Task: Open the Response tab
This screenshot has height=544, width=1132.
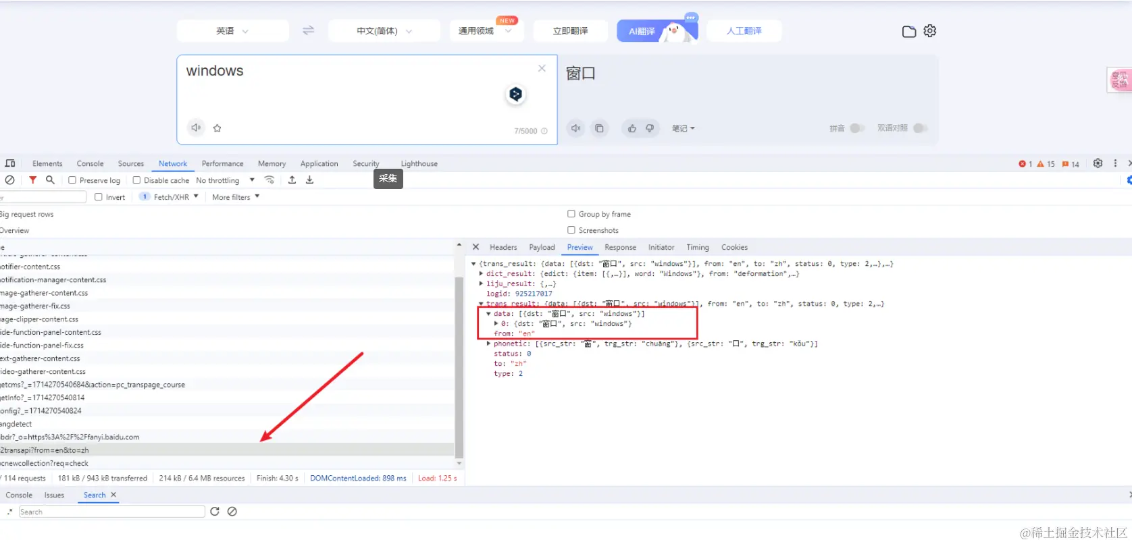Action: click(x=620, y=247)
